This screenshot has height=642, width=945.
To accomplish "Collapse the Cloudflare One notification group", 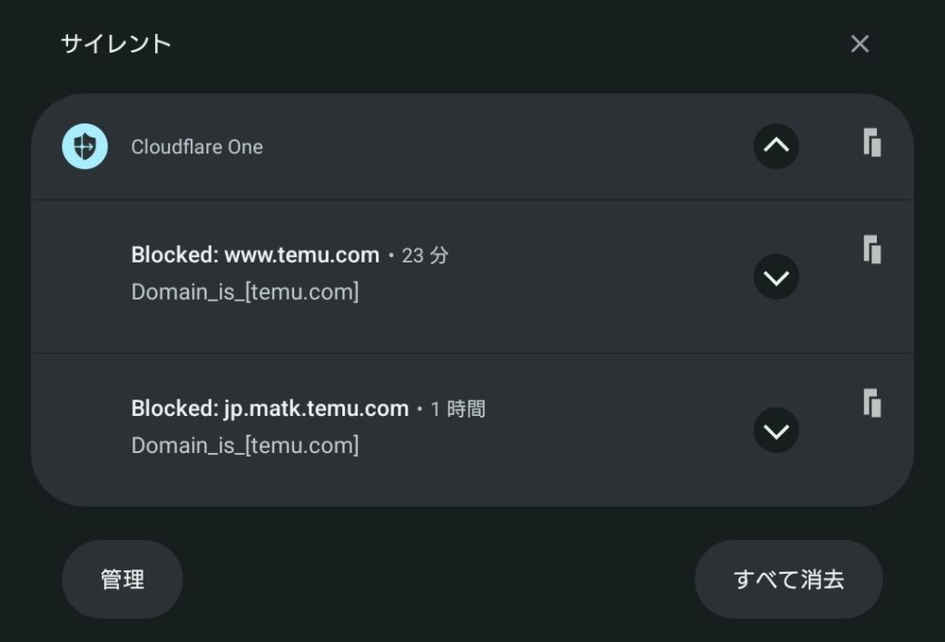I will pos(776,146).
